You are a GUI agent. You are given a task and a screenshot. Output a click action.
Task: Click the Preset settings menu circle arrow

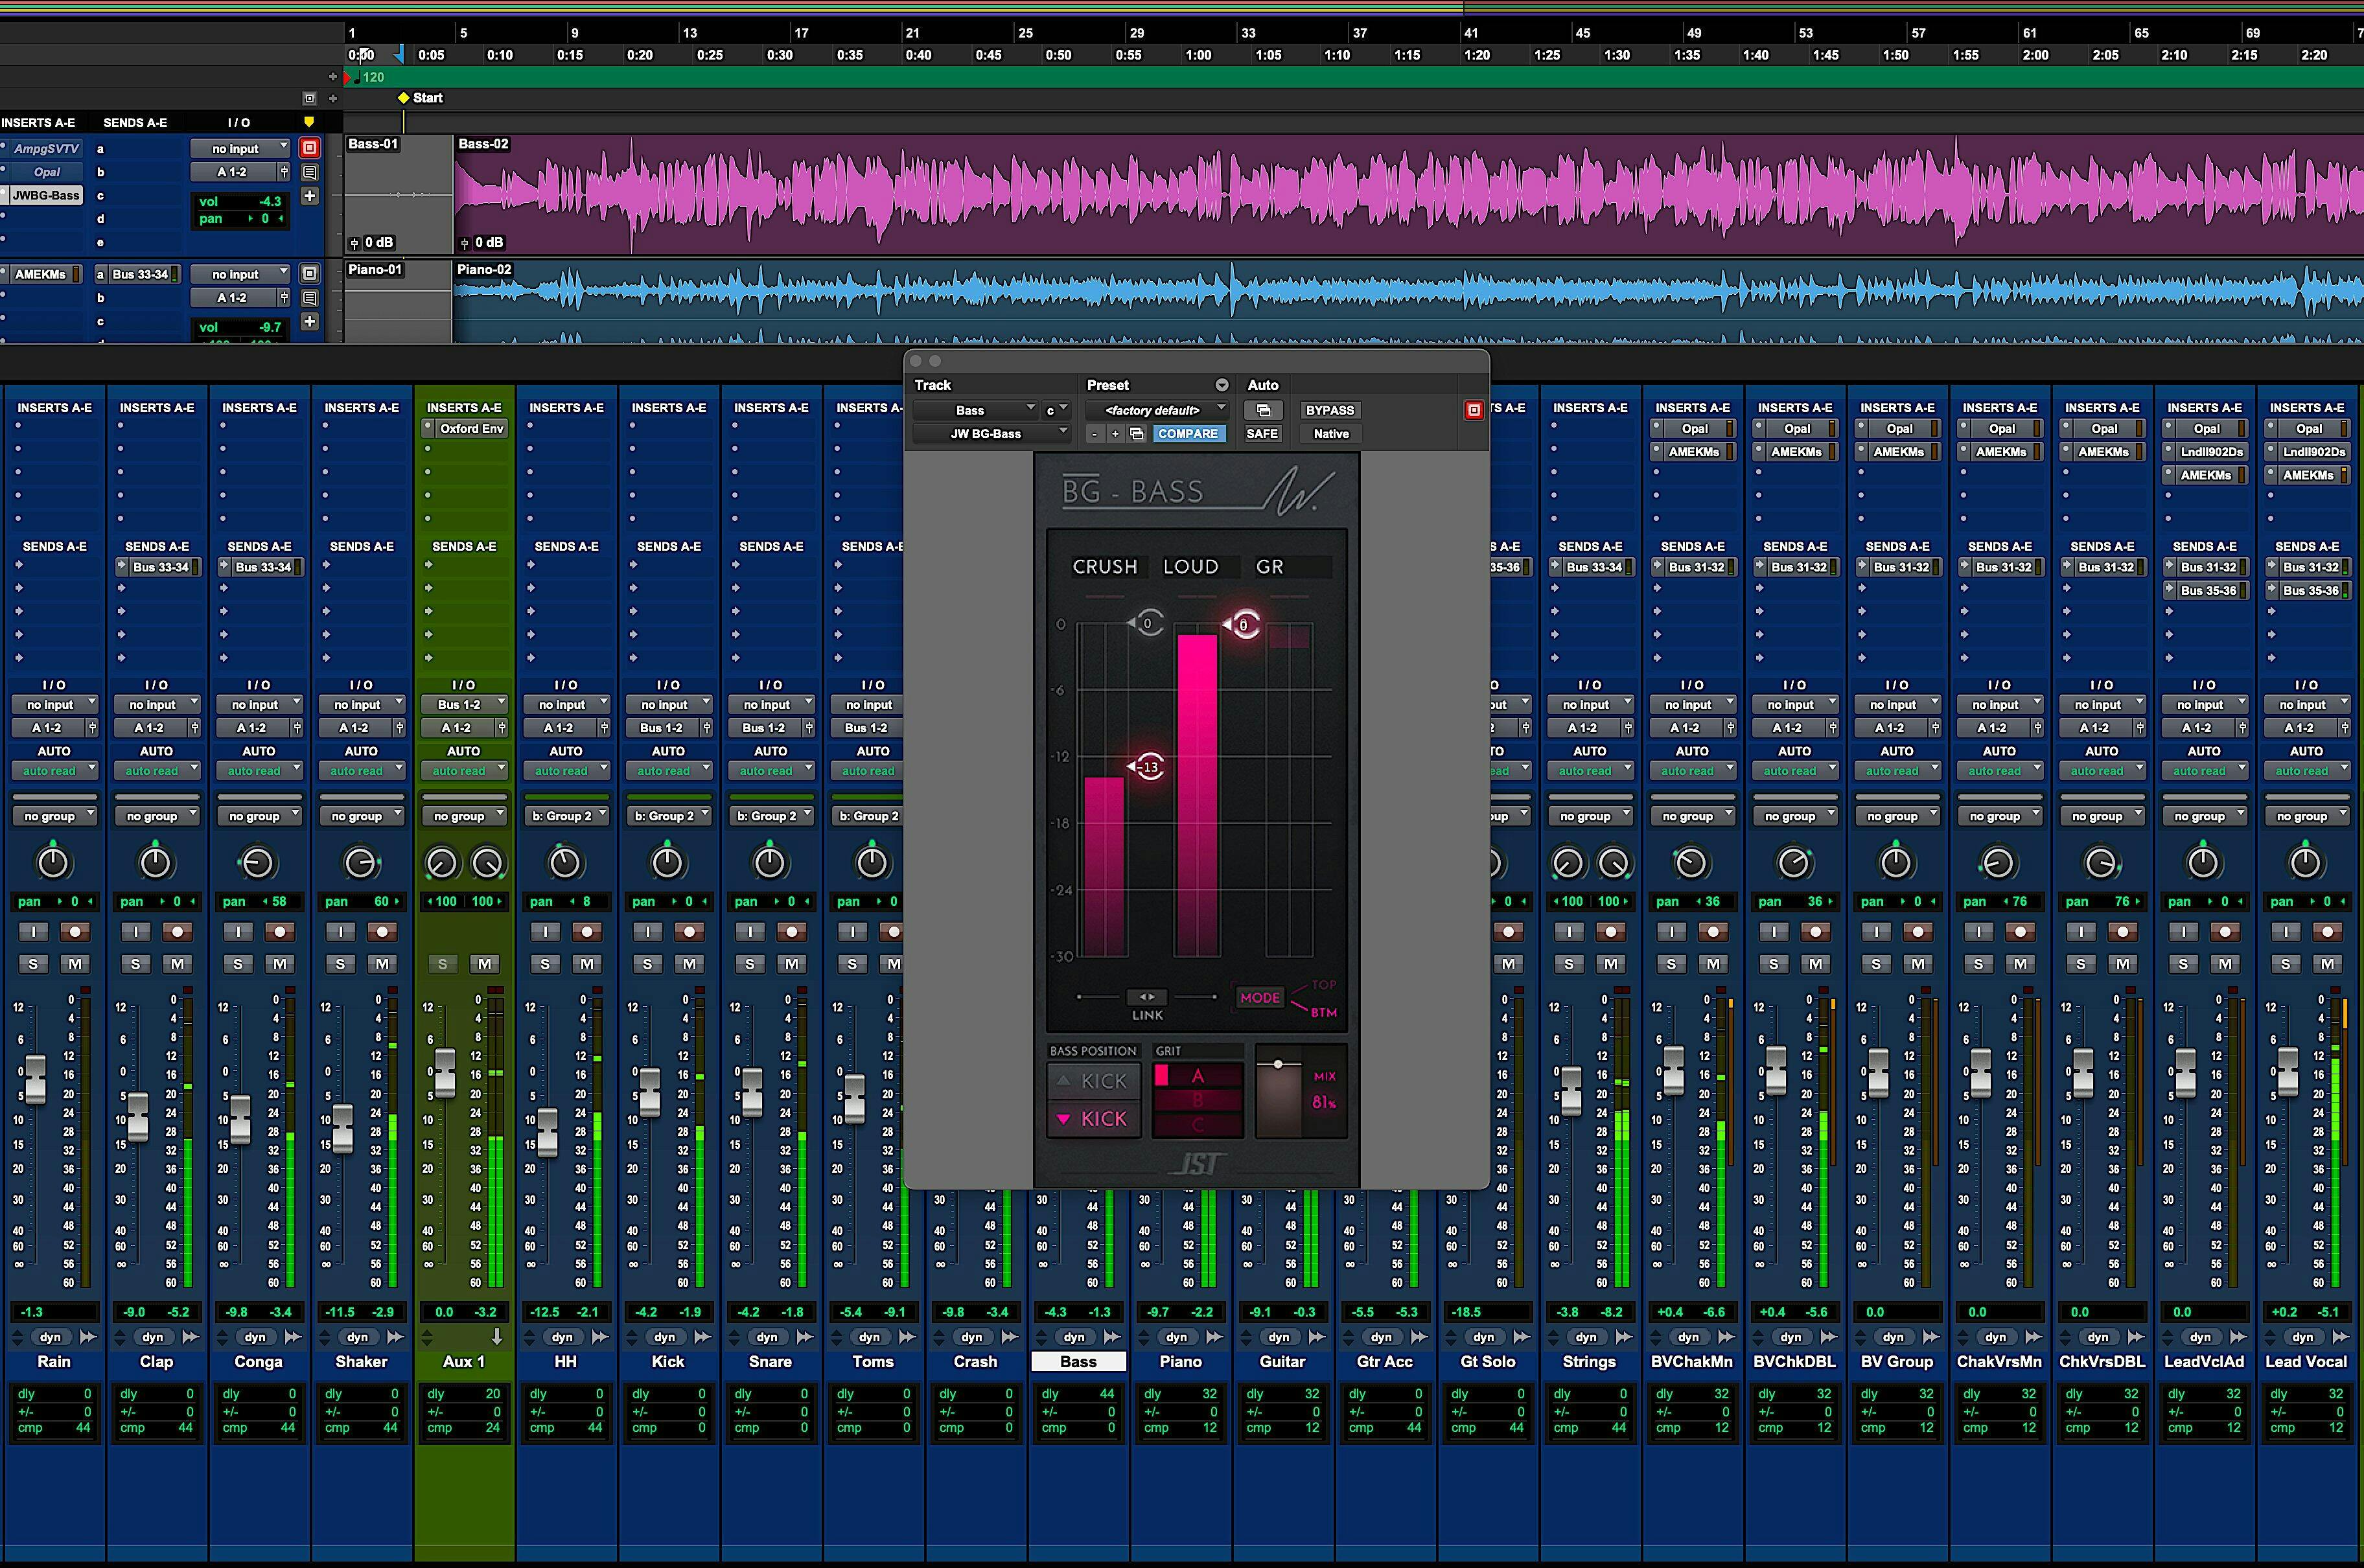pyautogui.click(x=1221, y=385)
